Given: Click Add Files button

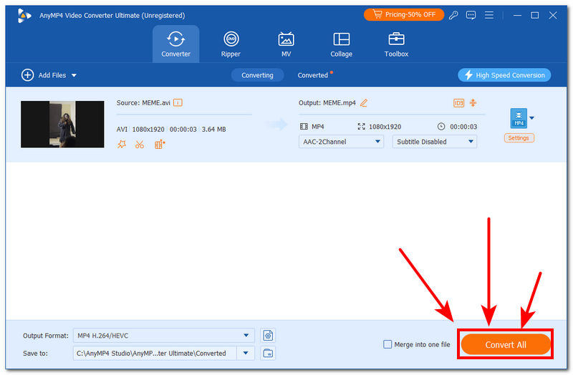Looking at the screenshot, I should point(44,75).
